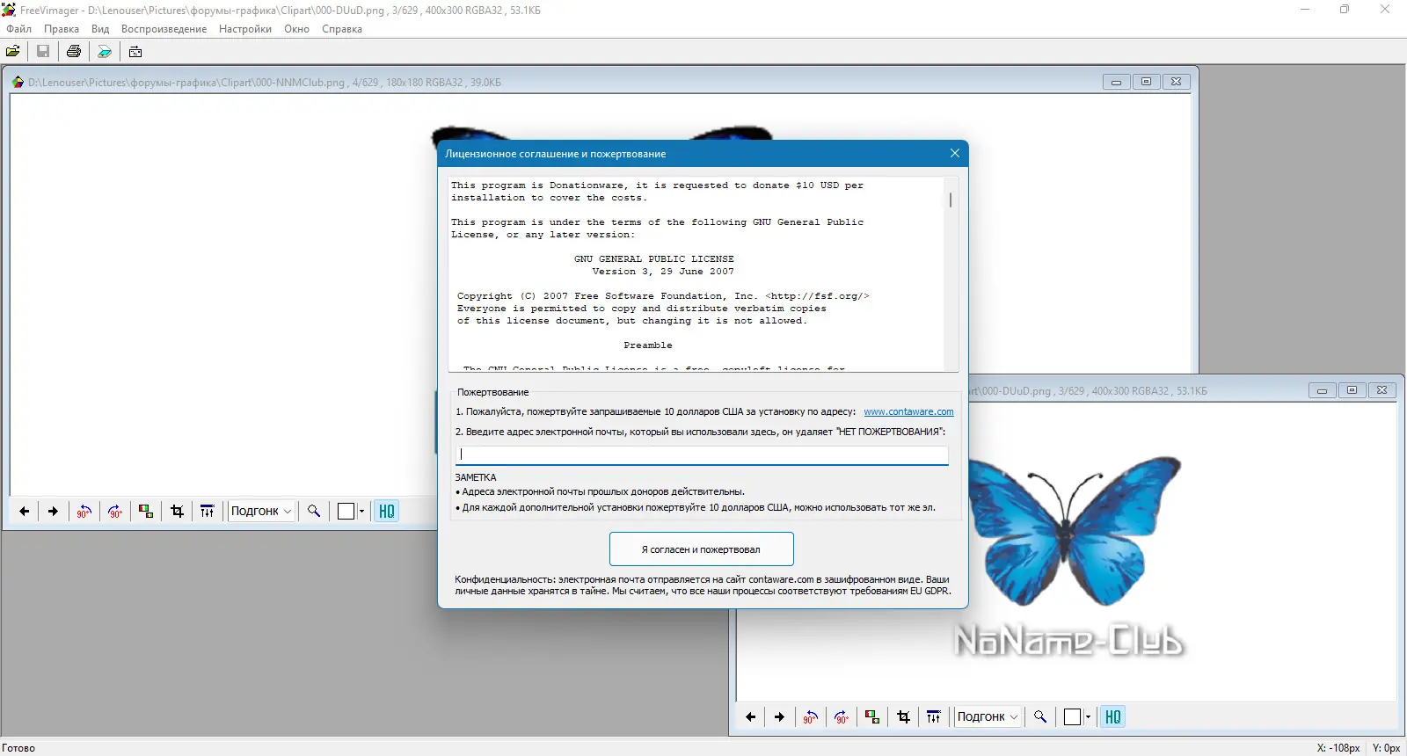This screenshot has height=756, width=1407.
Task: Click the last icon in the main toolbar
Action: click(x=135, y=52)
